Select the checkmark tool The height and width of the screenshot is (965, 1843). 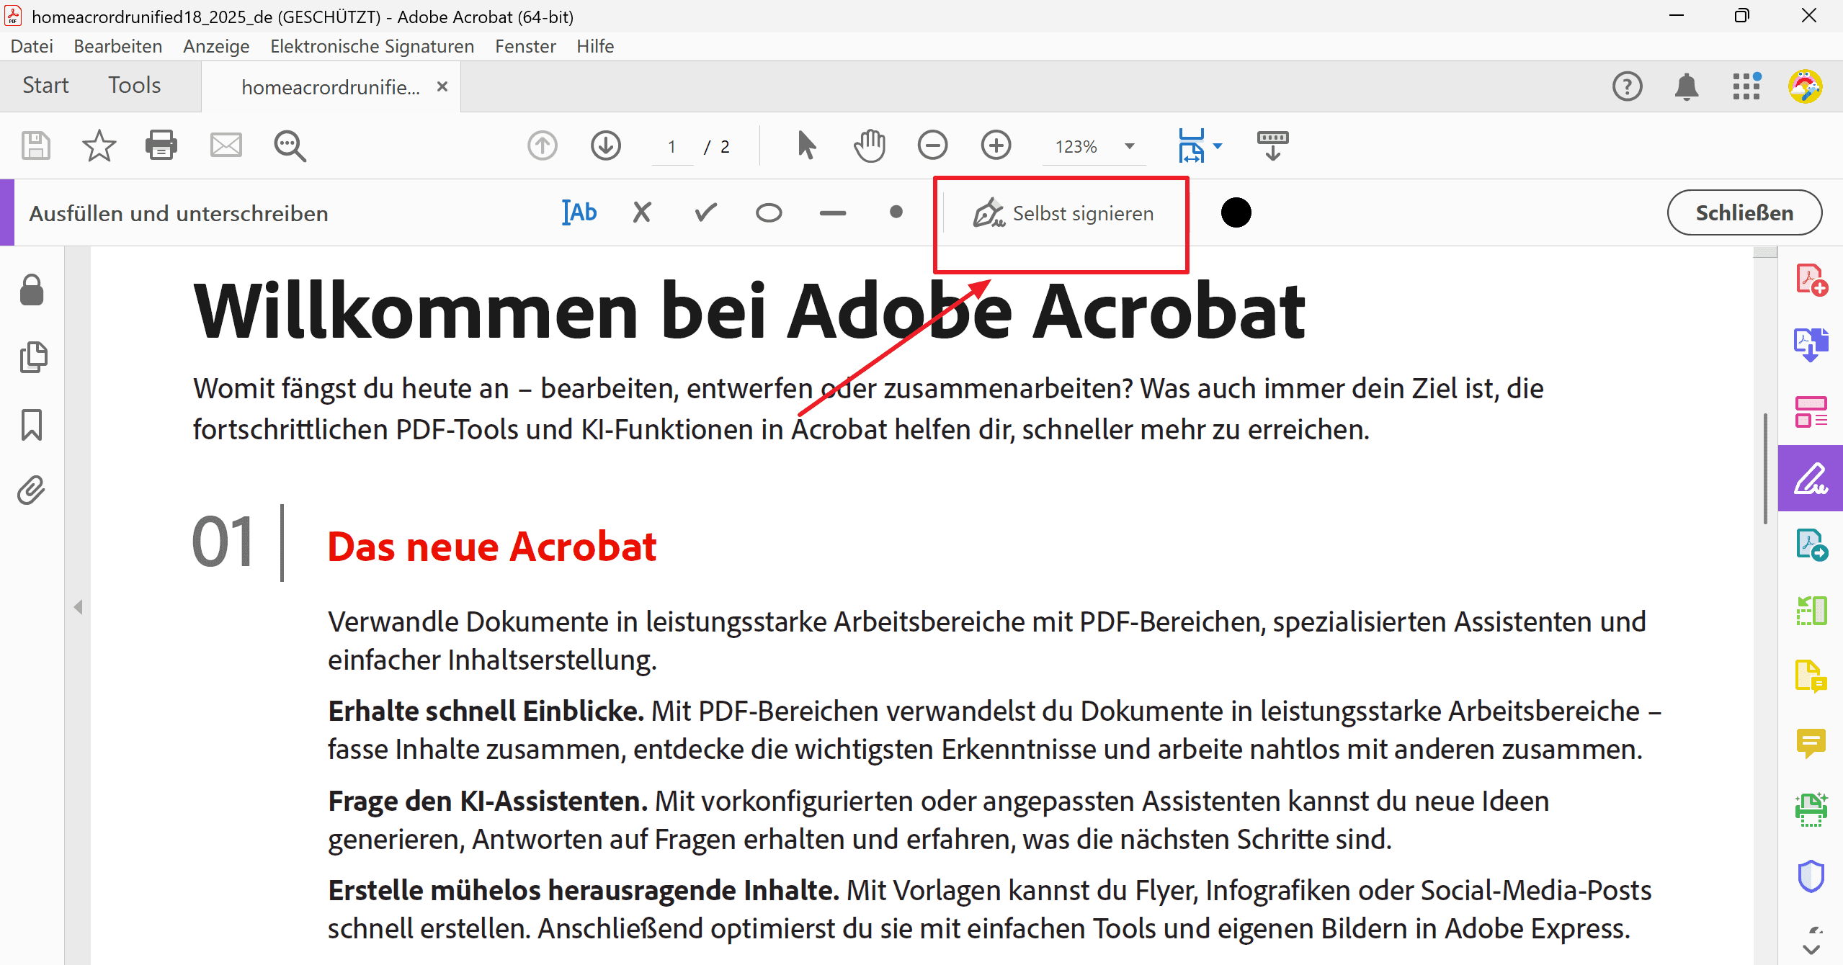tap(706, 212)
